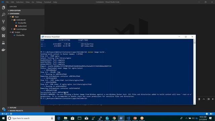The height and width of the screenshot is (121, 215).
Task: Open index.html in explorer tree
Action: click(22, 26)
